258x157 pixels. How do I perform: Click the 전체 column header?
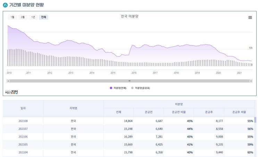[119, 112]
